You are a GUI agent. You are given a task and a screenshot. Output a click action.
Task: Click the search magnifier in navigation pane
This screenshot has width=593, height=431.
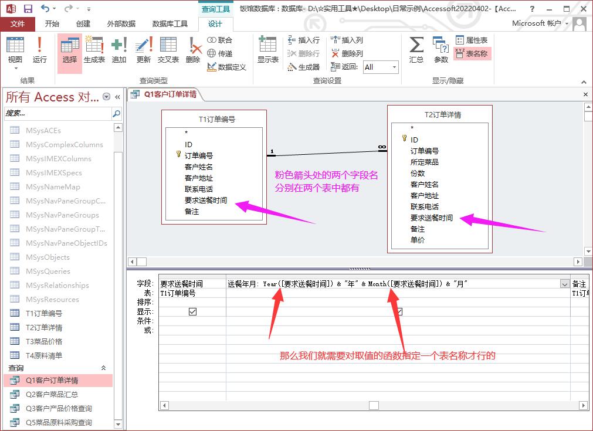pyautogui.click(x=117, y=113)
